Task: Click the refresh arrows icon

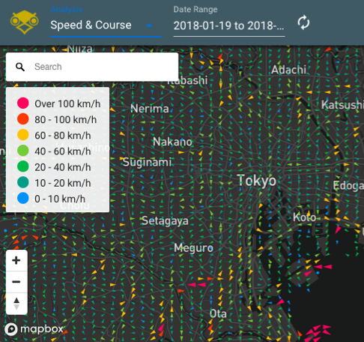Action: point(303,22)
